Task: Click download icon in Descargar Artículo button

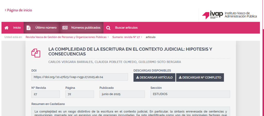Action: tap(138, 78)
